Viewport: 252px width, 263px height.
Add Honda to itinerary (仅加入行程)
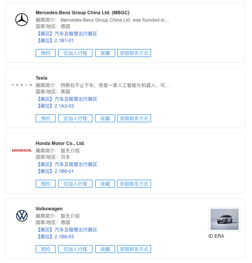pos(75,184)
